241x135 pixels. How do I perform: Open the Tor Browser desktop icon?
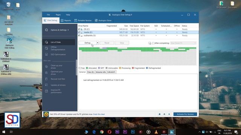tap(221, 5)
